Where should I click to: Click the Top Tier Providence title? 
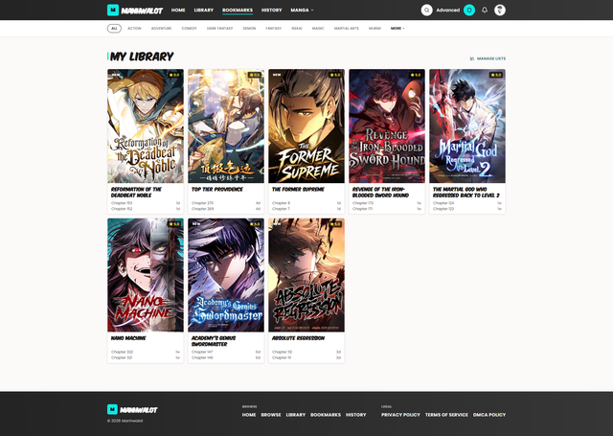click(217, 190)
